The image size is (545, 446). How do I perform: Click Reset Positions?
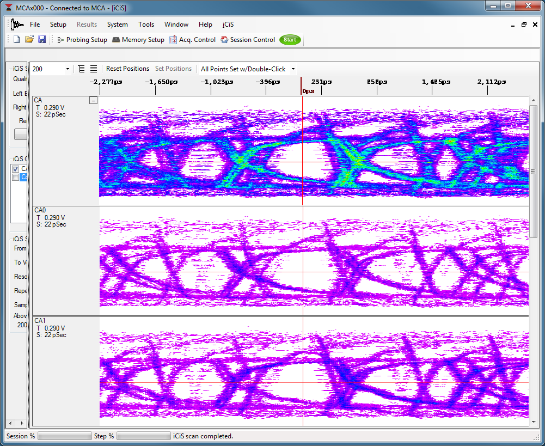127,69
